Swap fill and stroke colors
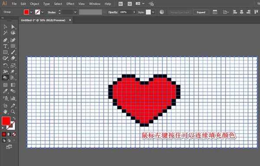260x166 pixels. (14, 118)
